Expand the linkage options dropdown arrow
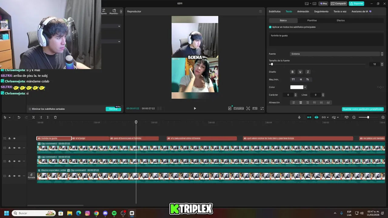The image size is (388, 218). point(328,117)
